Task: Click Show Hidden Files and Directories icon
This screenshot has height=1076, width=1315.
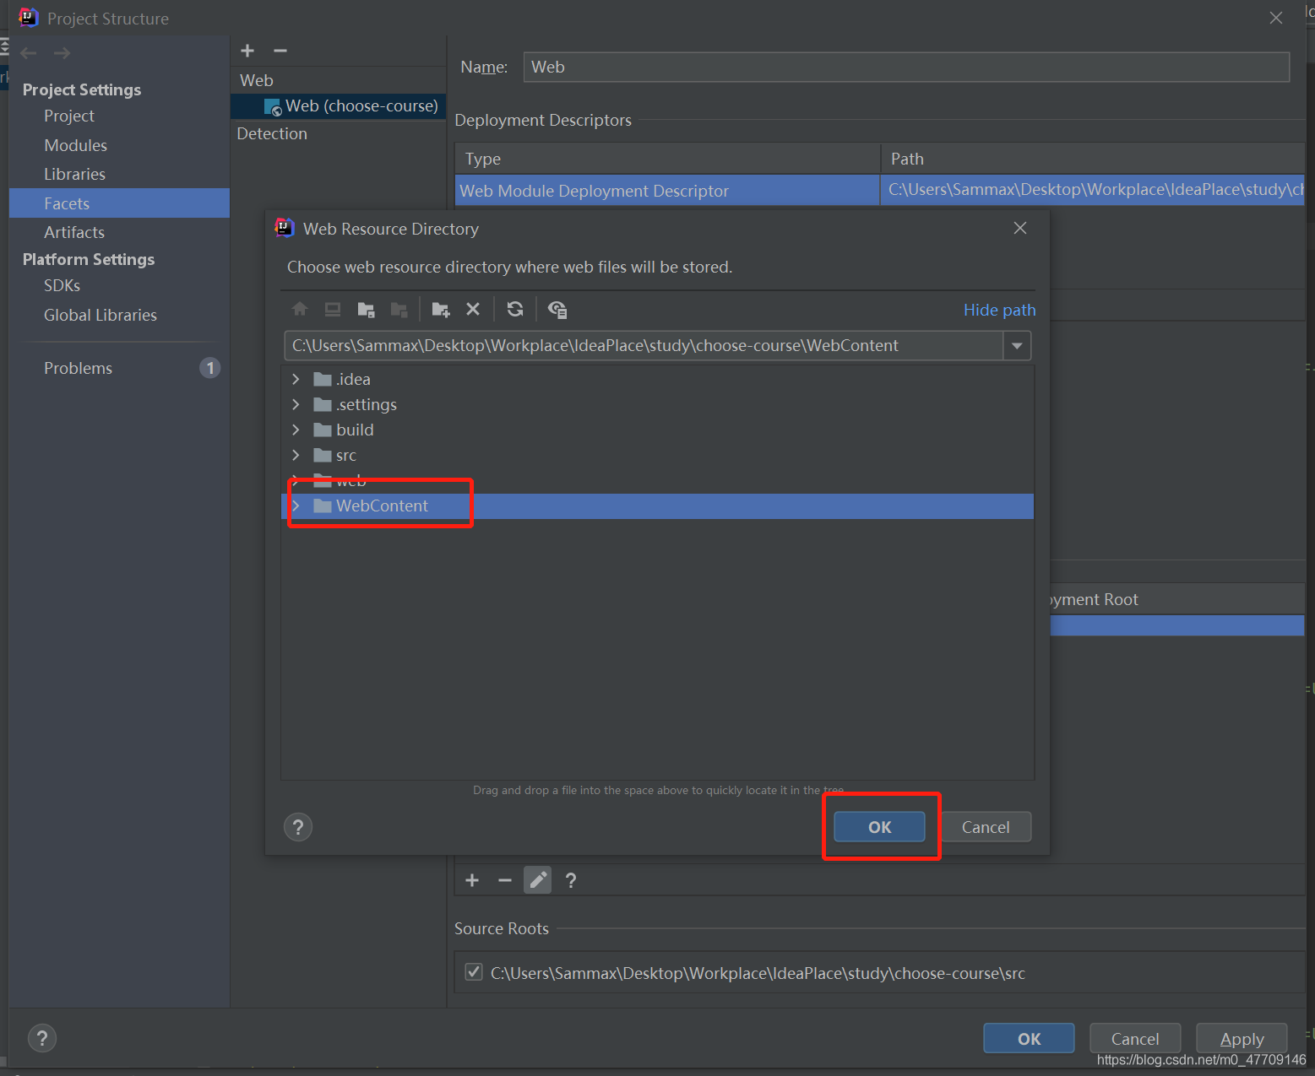Action: (x=557, y=309)
